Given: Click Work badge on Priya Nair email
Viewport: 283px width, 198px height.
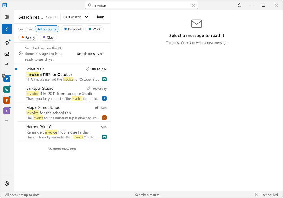Looking at the screenshot, I should point(104,79).
